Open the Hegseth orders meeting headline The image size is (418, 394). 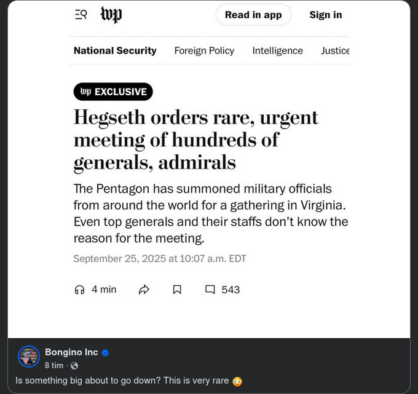click(x=195, y=140)
